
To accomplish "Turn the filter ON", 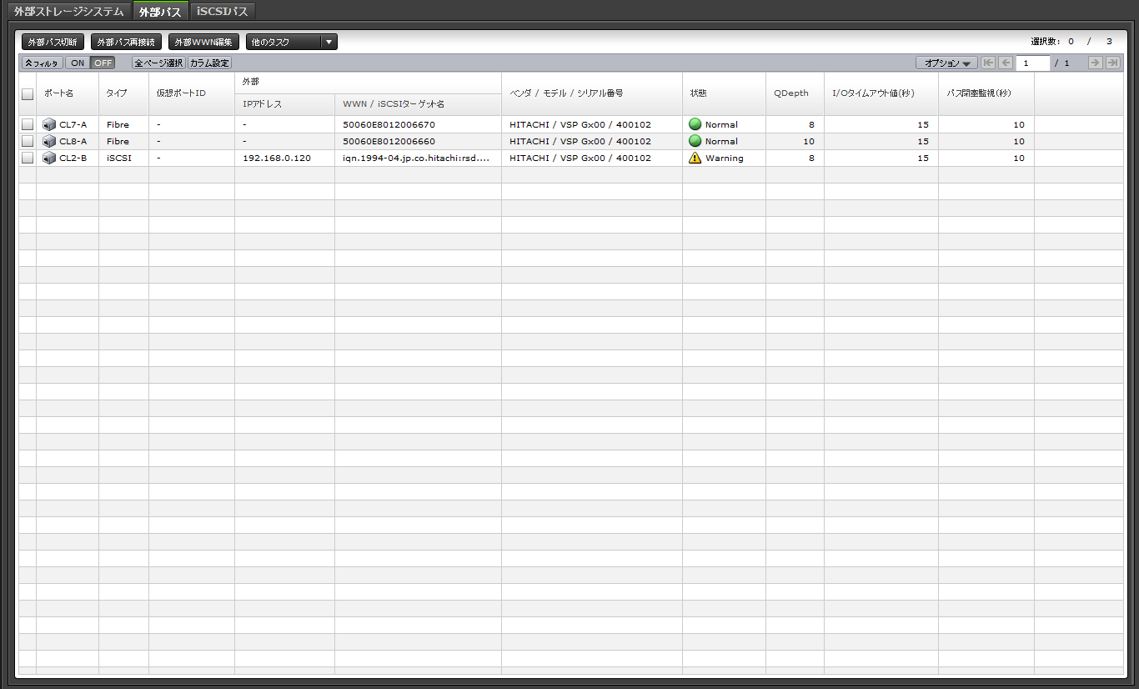I will [x=78, y=63].
